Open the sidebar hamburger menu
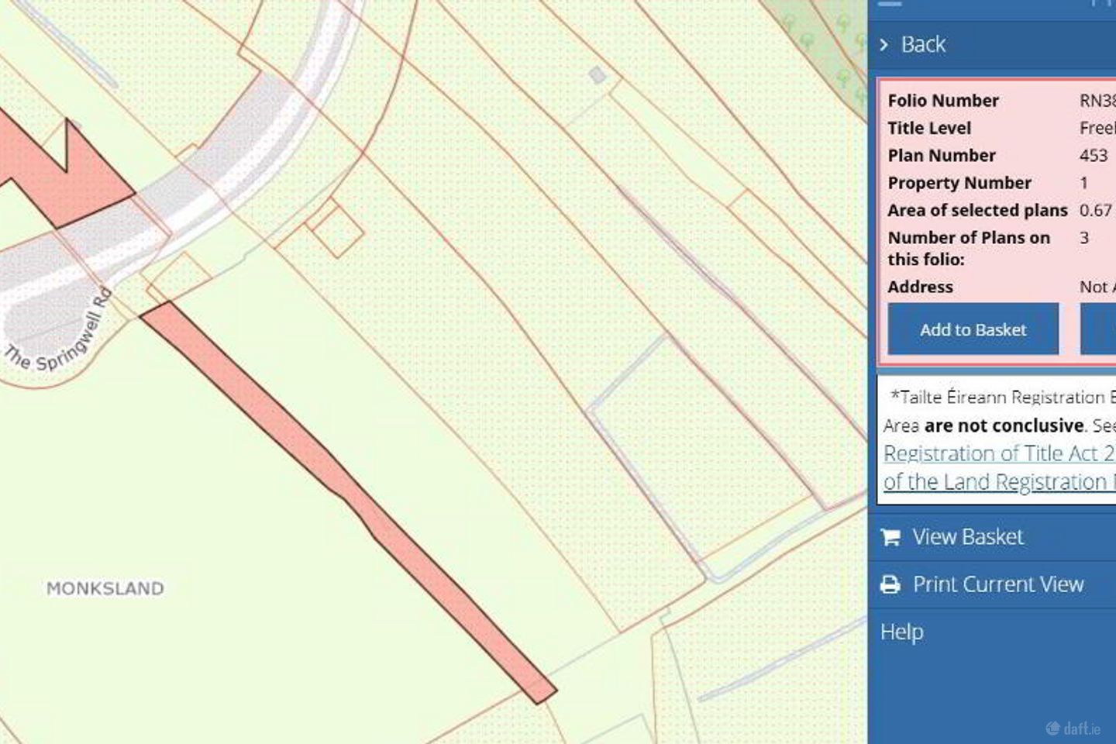1116x744 pixels. click(890, 4)
